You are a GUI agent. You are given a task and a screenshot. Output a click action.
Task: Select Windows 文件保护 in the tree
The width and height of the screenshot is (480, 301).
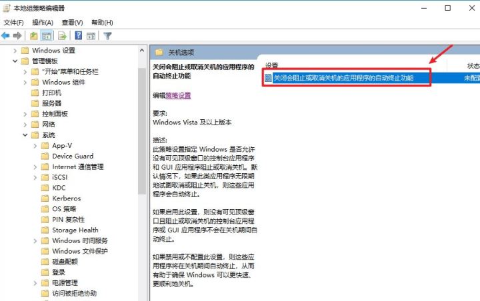(80, 251)
